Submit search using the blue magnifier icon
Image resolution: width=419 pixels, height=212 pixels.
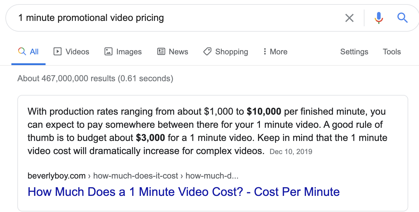(402, 18)
